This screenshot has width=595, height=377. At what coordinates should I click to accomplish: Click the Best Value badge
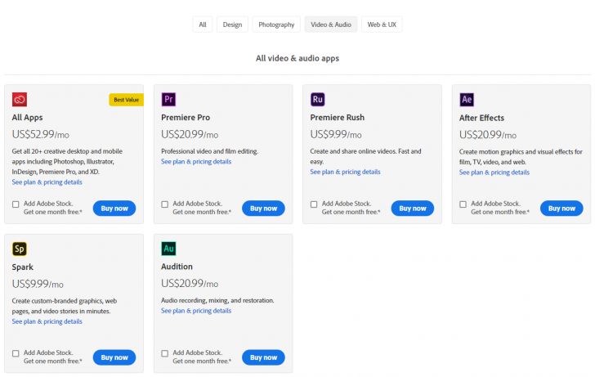(x=126, y=100)
